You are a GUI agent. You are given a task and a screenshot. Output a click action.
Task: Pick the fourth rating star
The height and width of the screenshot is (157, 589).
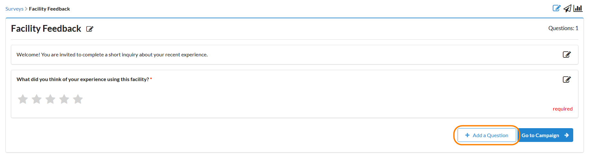64,99
